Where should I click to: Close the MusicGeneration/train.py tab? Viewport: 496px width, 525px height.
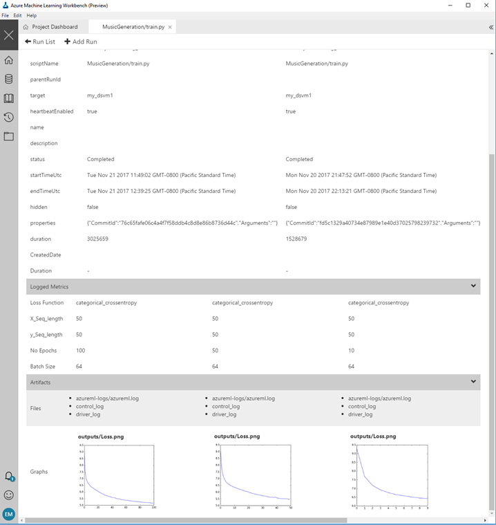pyautogui.click(x=170, y=27)
